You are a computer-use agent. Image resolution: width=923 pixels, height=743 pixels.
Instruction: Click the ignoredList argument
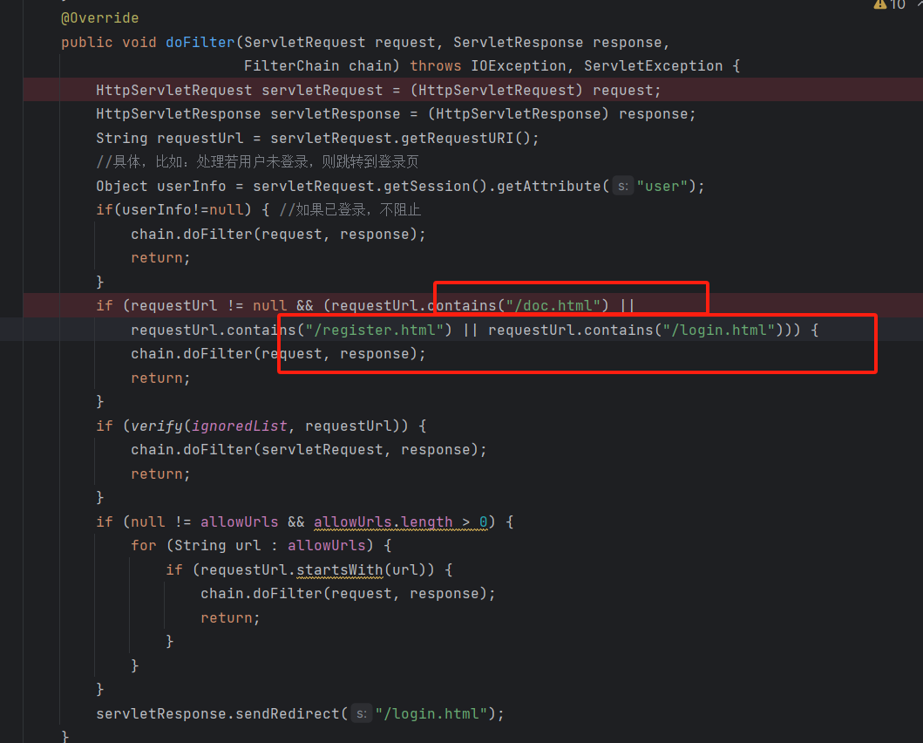tap(240, 426)
